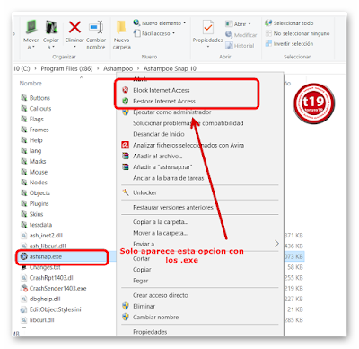This screenshot has width=359, height=349.
Task: Choose Pegar in the context menu
Action: (140, 281)
